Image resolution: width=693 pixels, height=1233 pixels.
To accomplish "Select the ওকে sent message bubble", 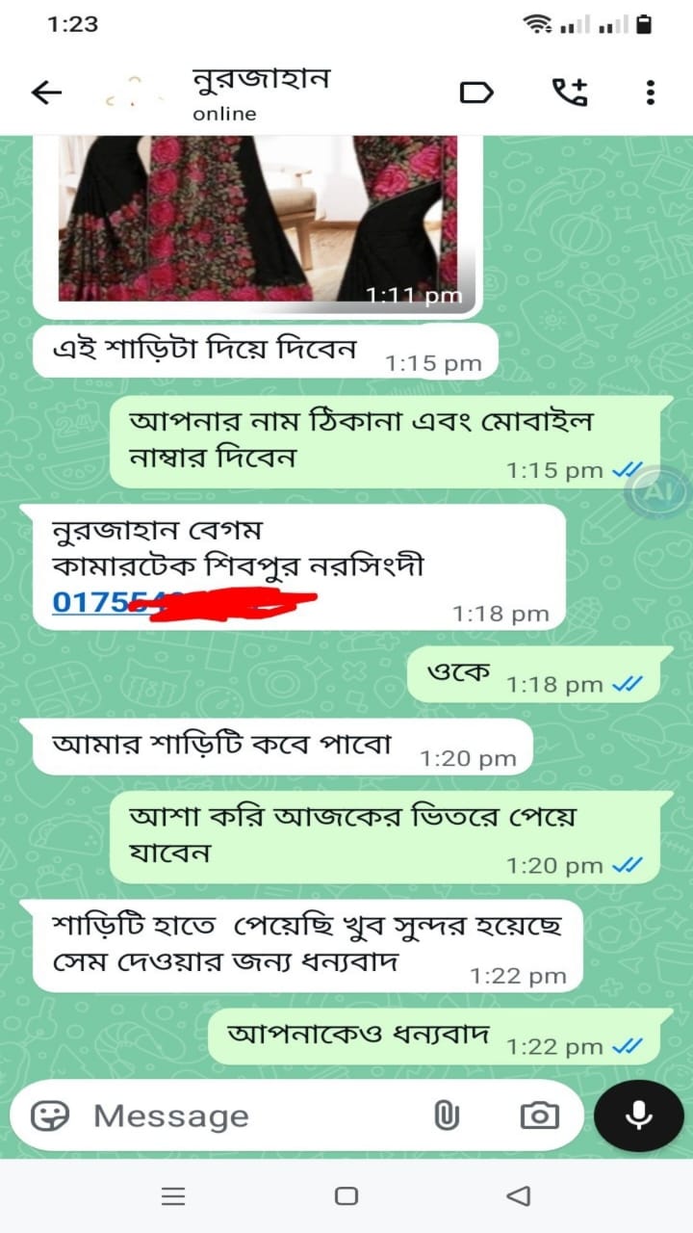I will (539, 675).
